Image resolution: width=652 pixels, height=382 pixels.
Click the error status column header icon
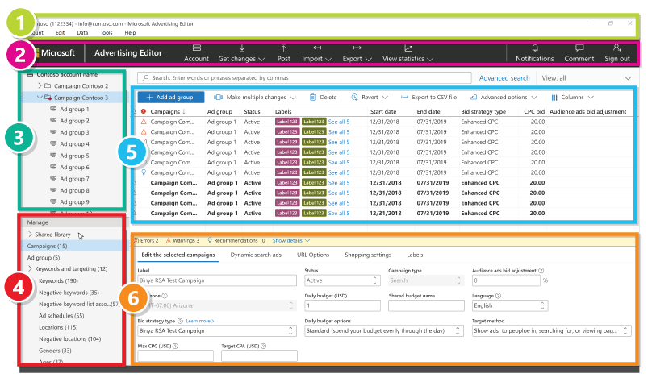click(x=144, y=111)
